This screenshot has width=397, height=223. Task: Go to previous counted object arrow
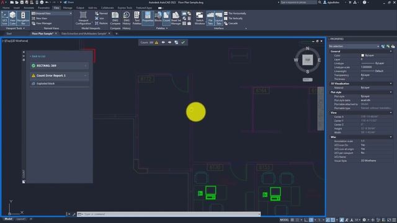pos(163,43)
